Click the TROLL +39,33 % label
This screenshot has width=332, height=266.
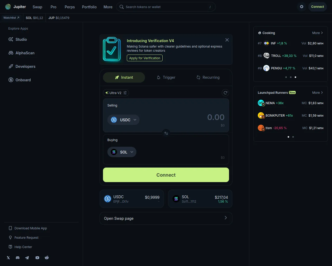click(x=284, y=56)
